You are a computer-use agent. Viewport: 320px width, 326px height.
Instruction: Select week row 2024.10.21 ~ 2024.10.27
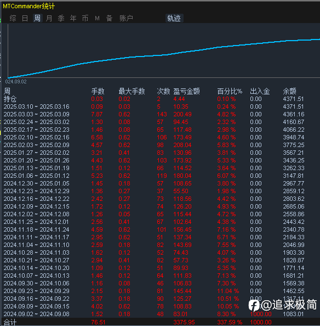tap(160, 261)
